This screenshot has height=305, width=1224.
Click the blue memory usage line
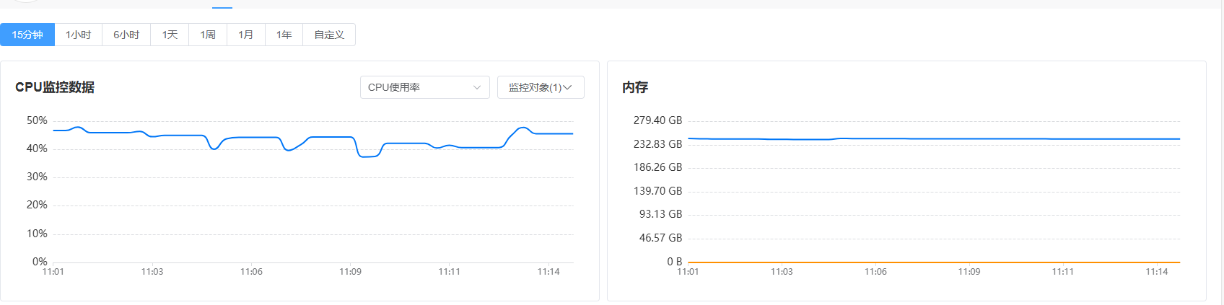pyautogui.click(x=934, y=138)
